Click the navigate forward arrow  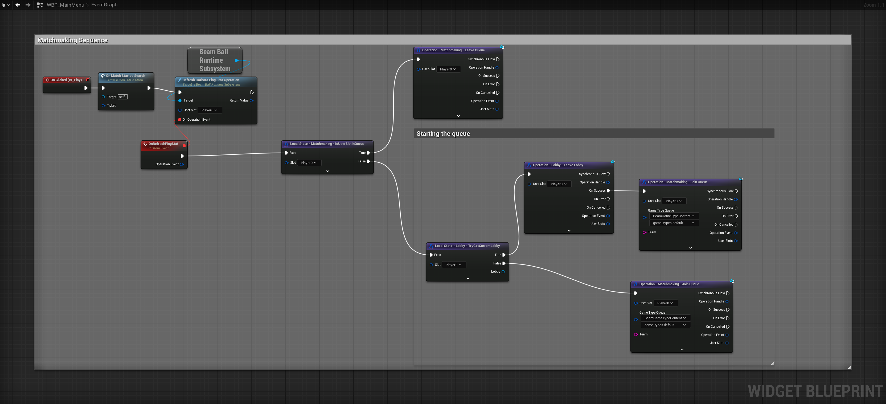point(28,5)
